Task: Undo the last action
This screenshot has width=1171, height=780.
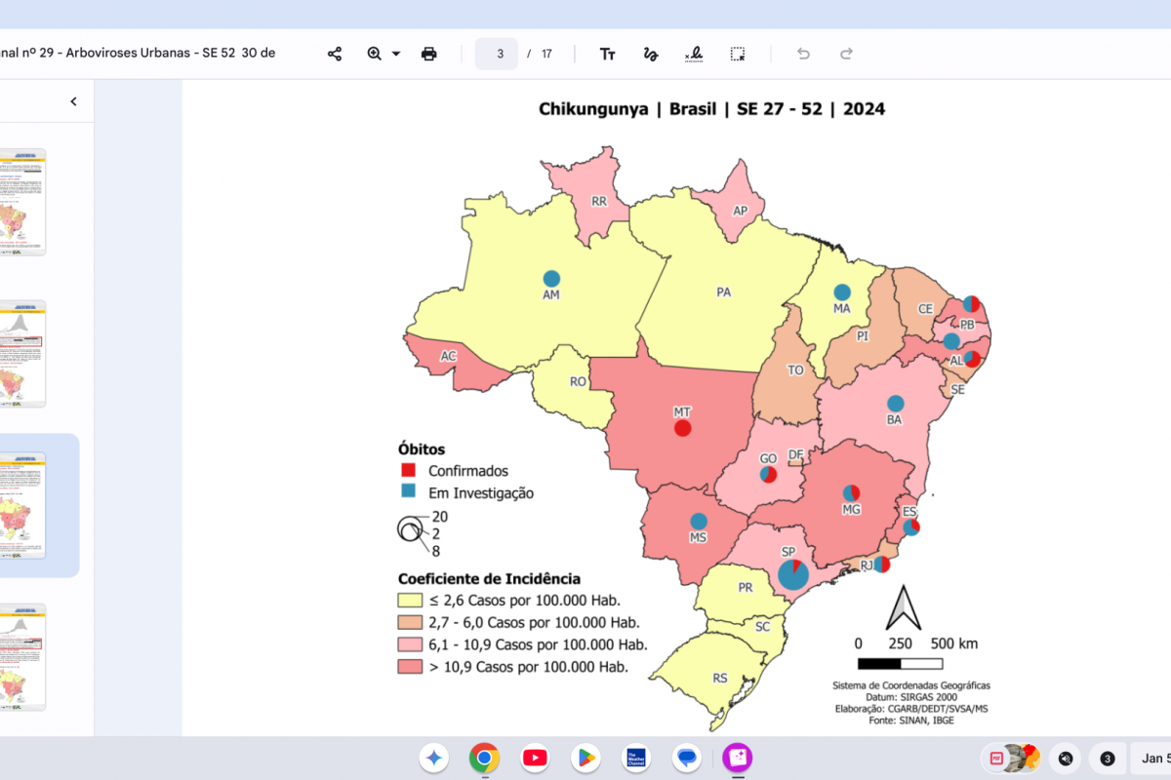Action: (803, 54)
